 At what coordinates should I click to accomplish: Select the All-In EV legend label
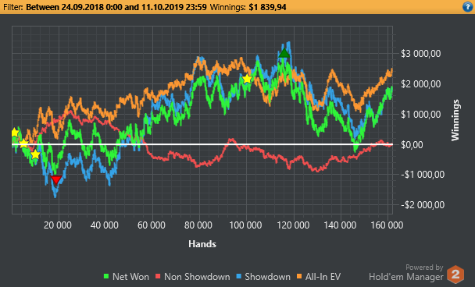323,277
